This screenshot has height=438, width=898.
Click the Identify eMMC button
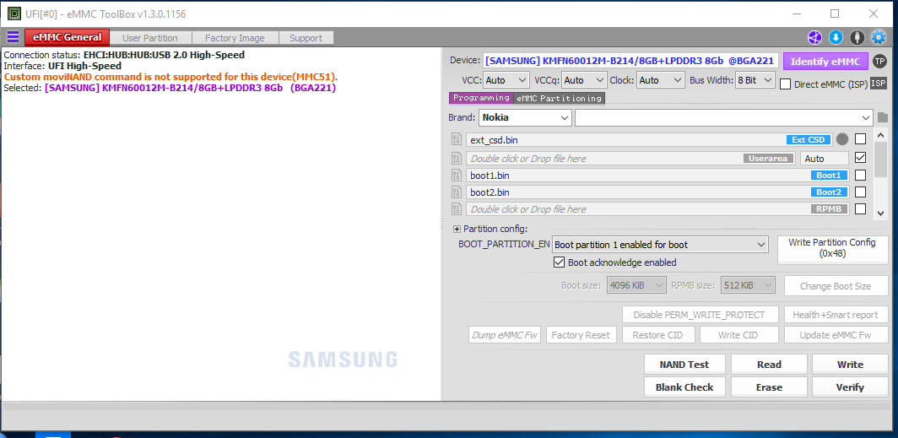pos(825,62)
